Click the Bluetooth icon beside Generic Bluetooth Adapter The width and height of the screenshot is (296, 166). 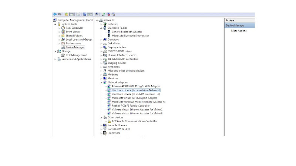coord(109,32)
